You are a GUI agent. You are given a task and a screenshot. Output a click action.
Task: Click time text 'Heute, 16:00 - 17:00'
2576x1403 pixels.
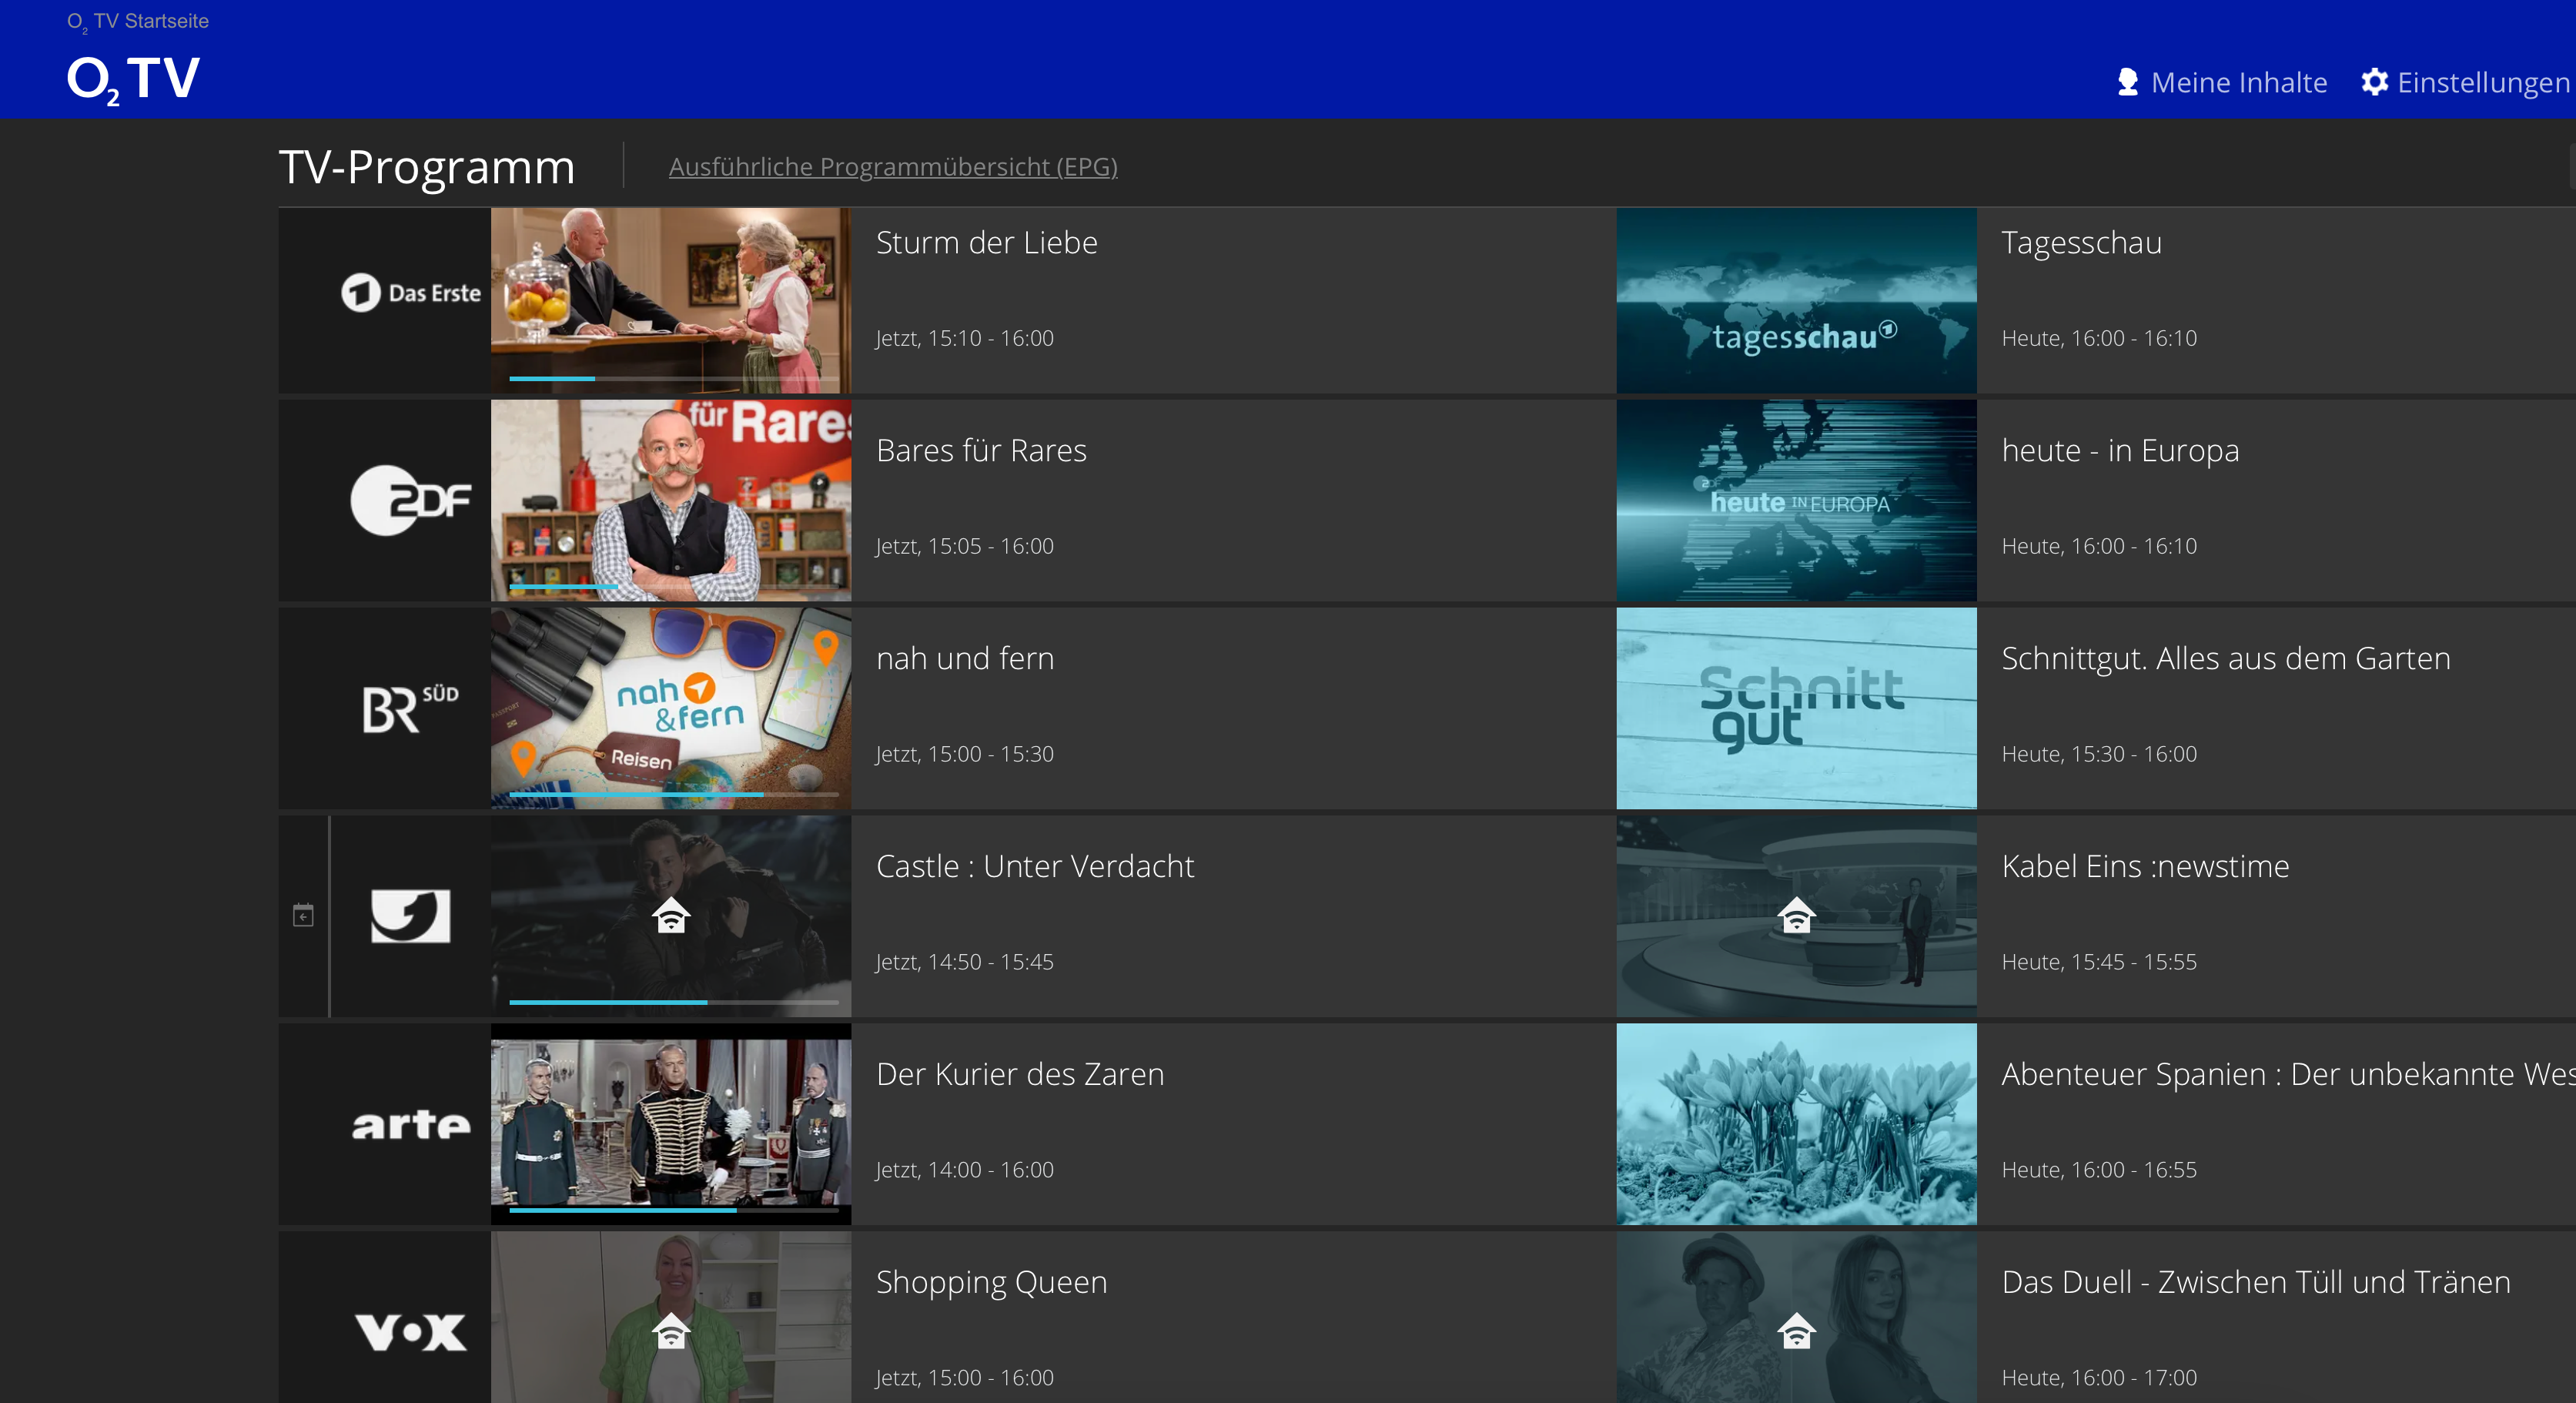[2099, 1379]
